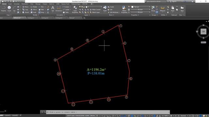Select the Dimension tool
Image resolution: width=209 pixels, height=117 pixels.
(59, 9)
